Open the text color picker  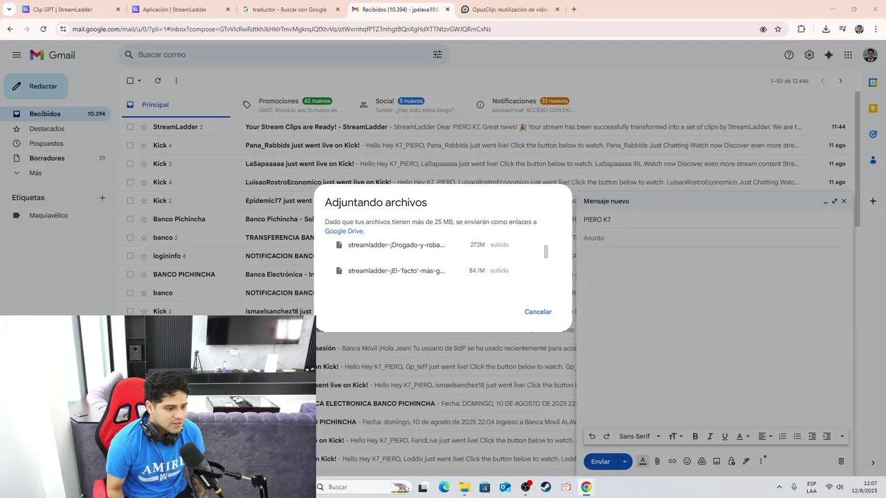point(743,436)
